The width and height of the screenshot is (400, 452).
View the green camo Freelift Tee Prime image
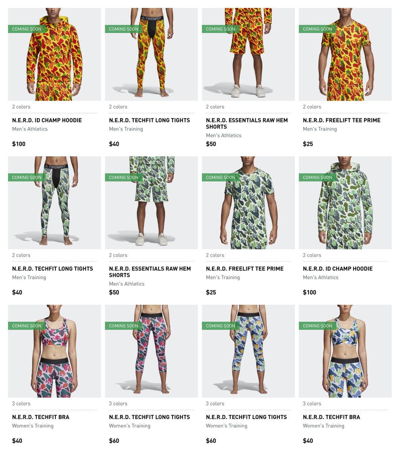coord(248,203)
